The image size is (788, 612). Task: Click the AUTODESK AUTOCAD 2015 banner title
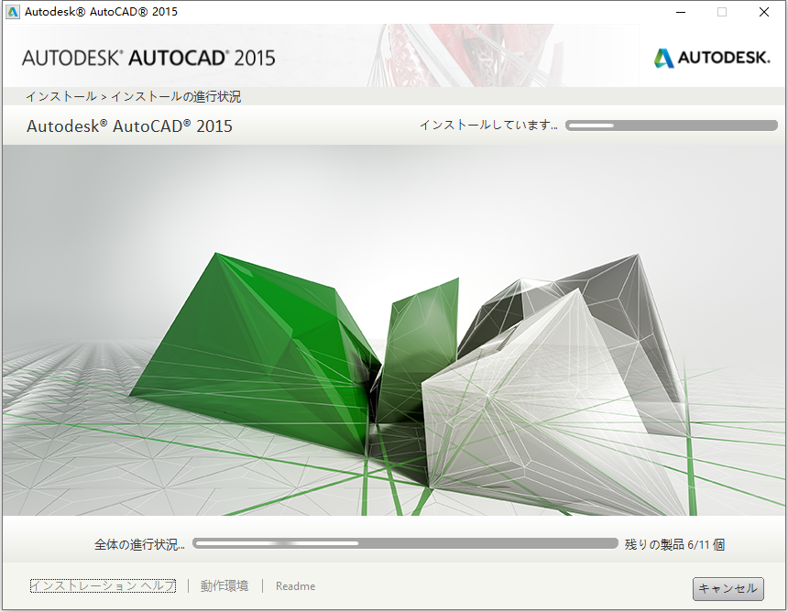148,58
